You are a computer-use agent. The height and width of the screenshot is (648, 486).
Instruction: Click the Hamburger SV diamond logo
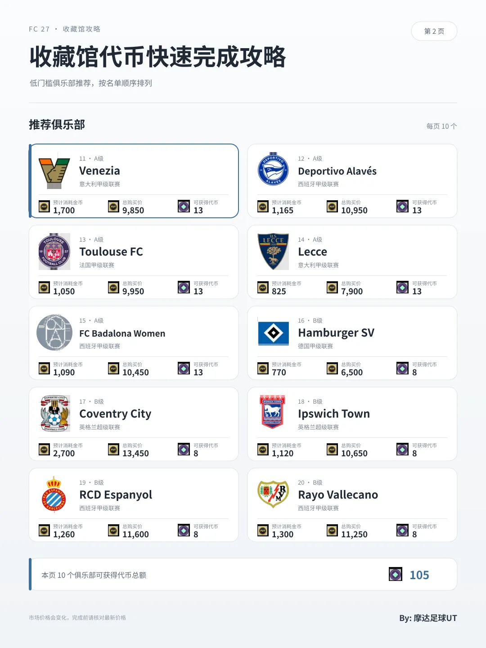[273, 333]
